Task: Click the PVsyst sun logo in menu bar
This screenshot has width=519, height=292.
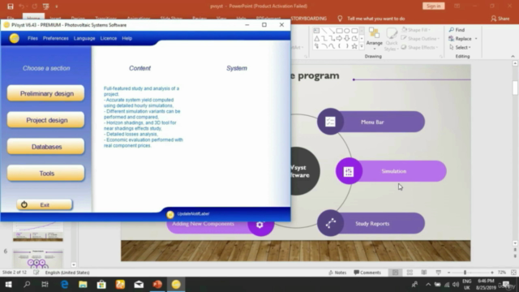Action: click(x=15, y=38)
